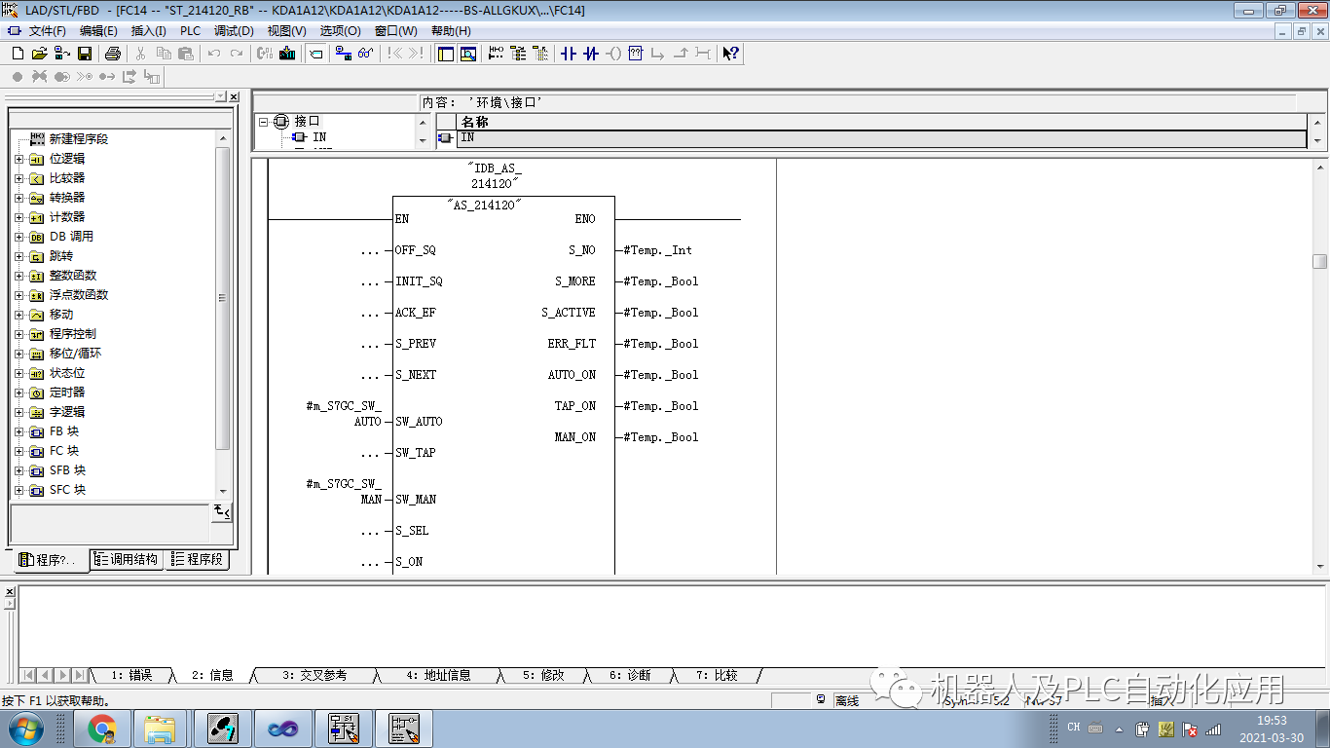The height and width of the screenshot is (748, 1330).
Task: Click the toolbar icon left of the open contact icon
Action: [540, 54]
